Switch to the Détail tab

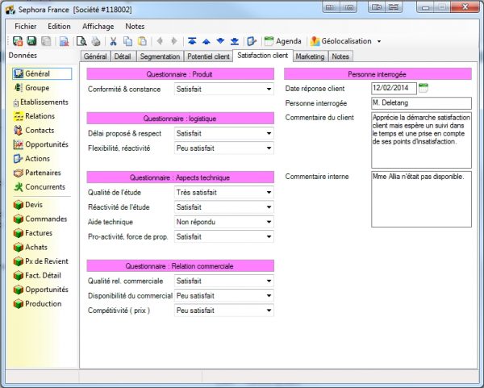[x=123, y=56]
